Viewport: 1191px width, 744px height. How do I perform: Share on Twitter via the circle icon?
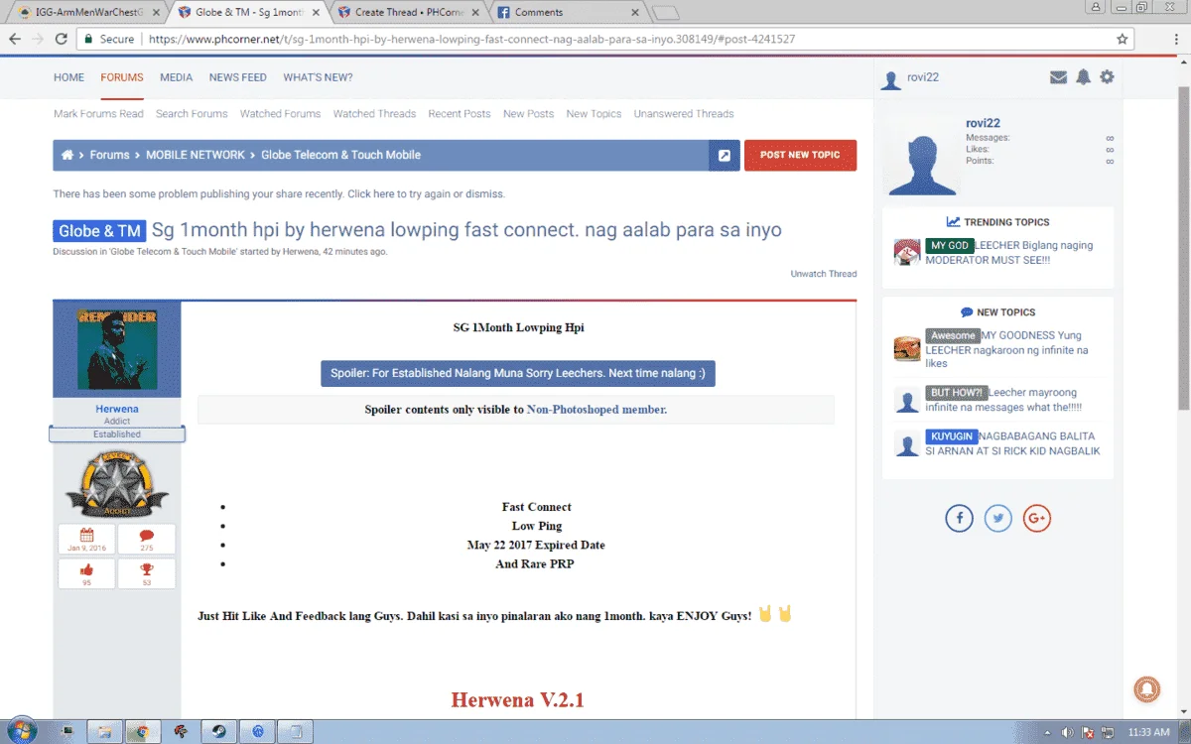(x=997, y=518)
